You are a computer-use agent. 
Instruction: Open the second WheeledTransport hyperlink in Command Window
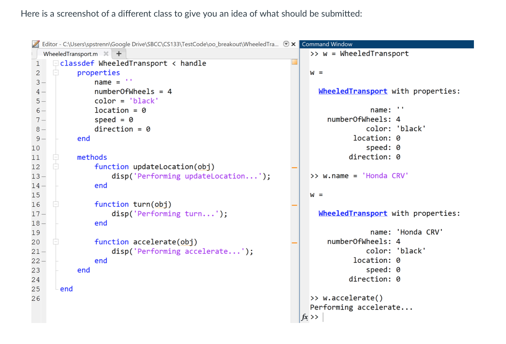tap(353, 213)
